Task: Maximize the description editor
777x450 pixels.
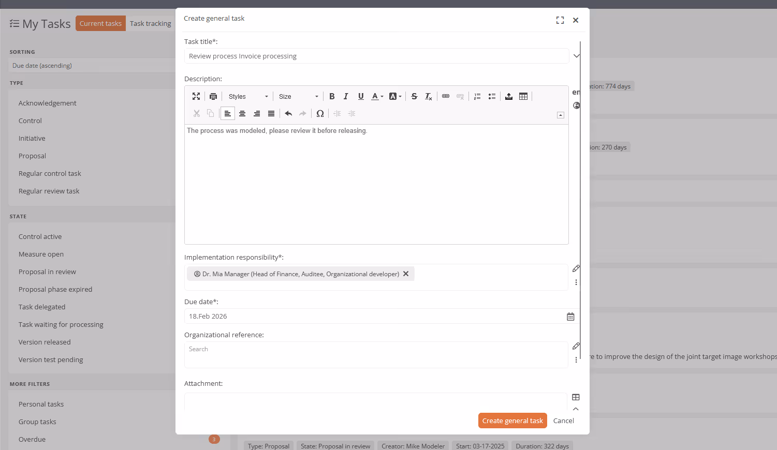Action: coord(196,96)
